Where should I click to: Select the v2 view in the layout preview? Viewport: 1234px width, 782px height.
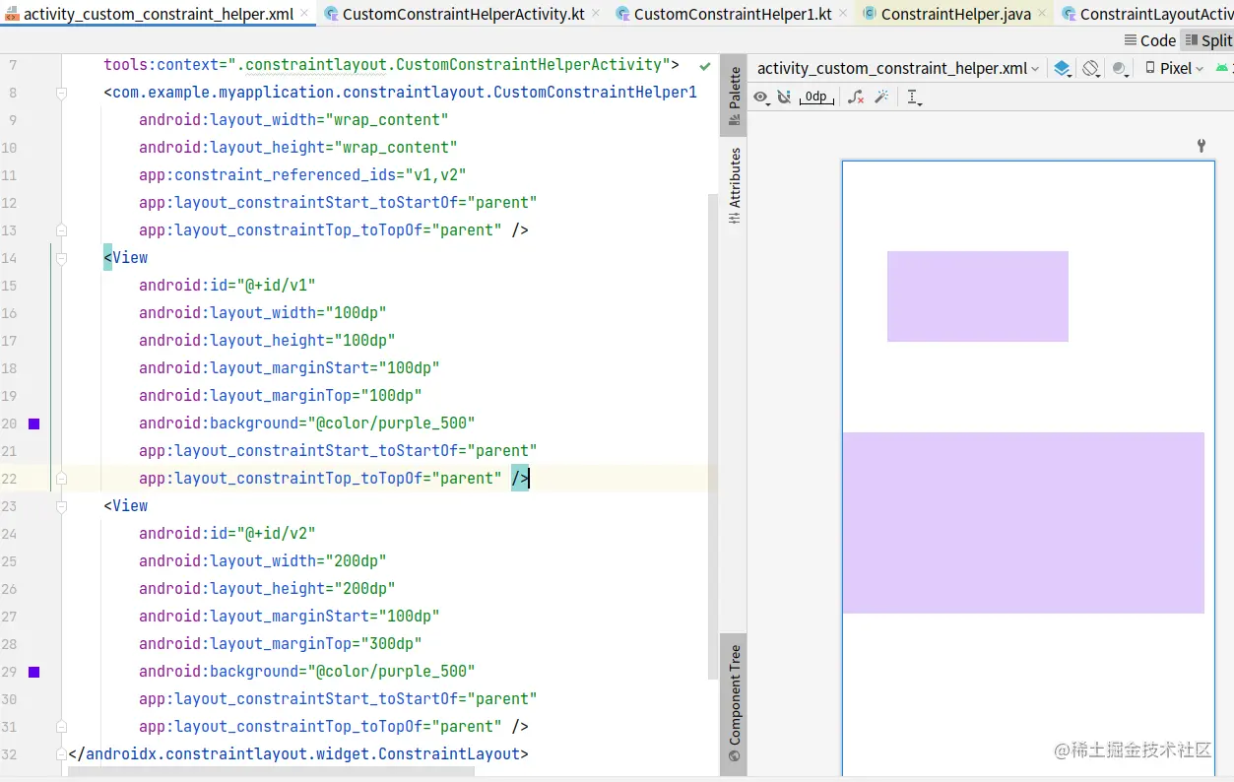[1022, 522]
